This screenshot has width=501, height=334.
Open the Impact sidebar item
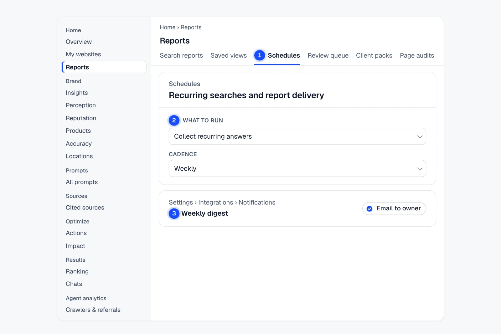(x=75, y=246)
